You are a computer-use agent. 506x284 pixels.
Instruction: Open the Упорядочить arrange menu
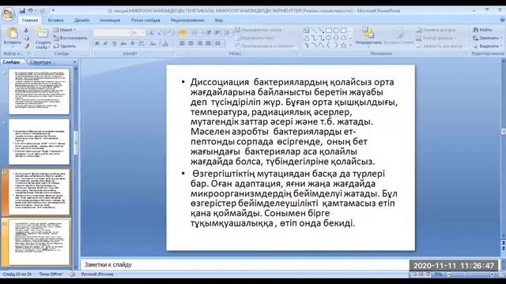368,36
